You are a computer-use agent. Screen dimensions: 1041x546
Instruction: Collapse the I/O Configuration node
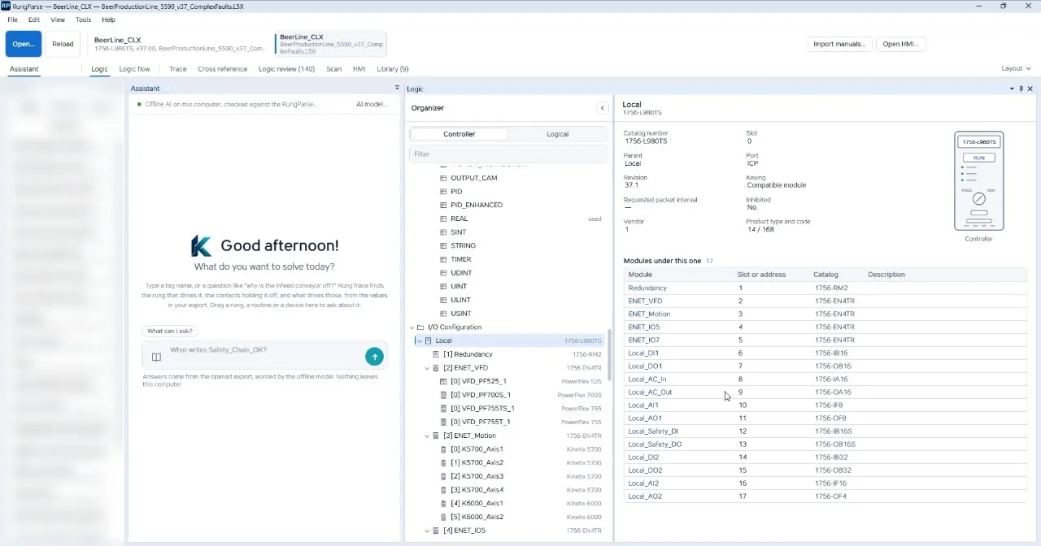[412, 327]
